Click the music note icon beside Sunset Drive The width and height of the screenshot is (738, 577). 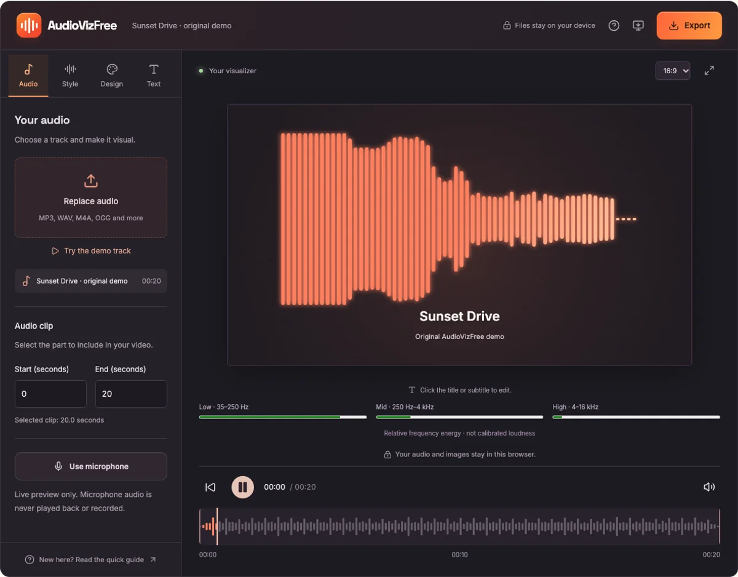coord(26,281)
